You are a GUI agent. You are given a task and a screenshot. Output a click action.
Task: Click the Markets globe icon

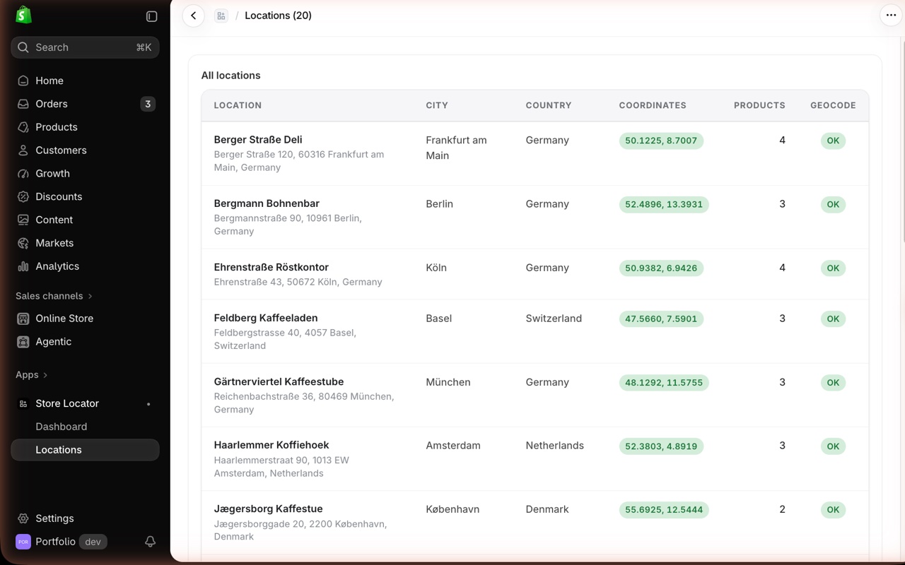(x=23, y=243)
